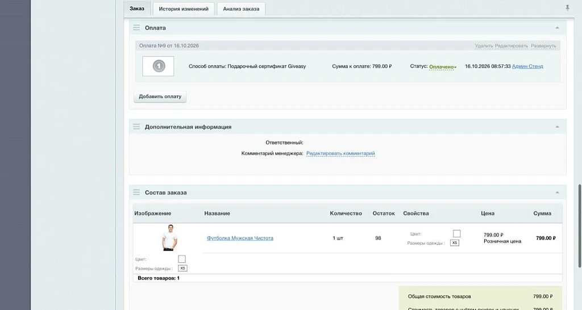
Task: Click the Добавить оплату button
Action: pyautogui.click(x=160, y=97)
